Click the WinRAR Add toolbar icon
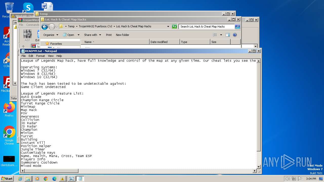 pyautogui.click(x=27, y=36)
